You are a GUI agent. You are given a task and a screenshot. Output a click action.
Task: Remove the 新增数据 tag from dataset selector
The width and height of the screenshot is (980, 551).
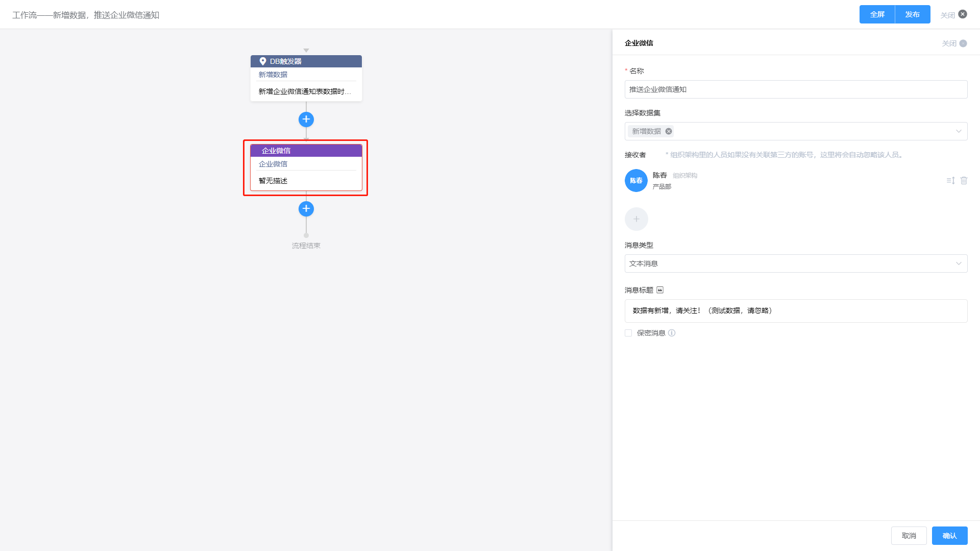[669, 131]
